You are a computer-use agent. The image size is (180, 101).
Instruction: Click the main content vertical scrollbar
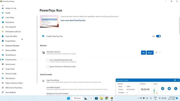(x=179, y=26)
